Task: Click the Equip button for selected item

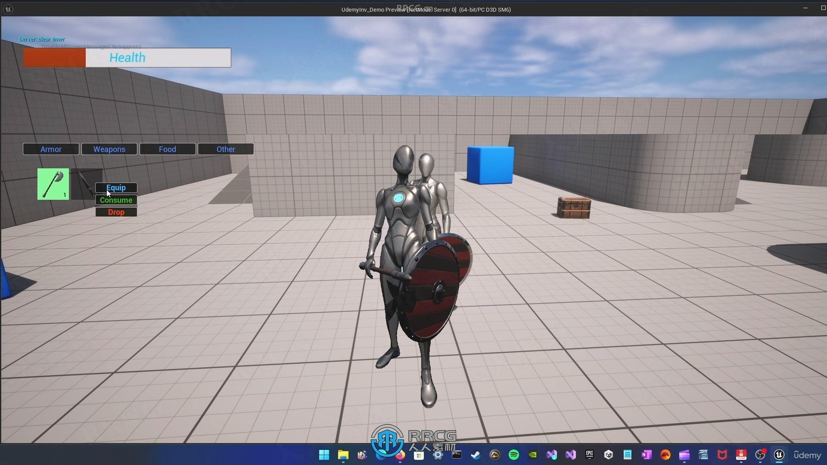Action: 116,187
